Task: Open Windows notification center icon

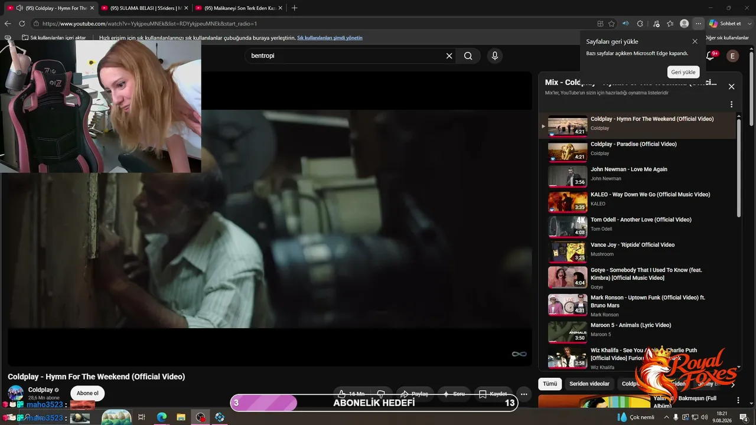Action: click(744, 417)
